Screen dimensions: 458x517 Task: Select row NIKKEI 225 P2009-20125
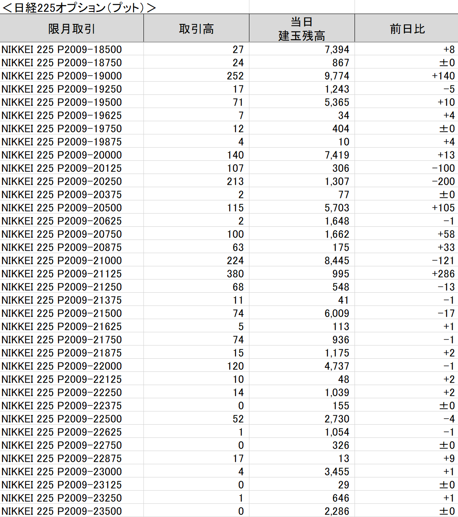pyautogui.click(x=229, y=168)
